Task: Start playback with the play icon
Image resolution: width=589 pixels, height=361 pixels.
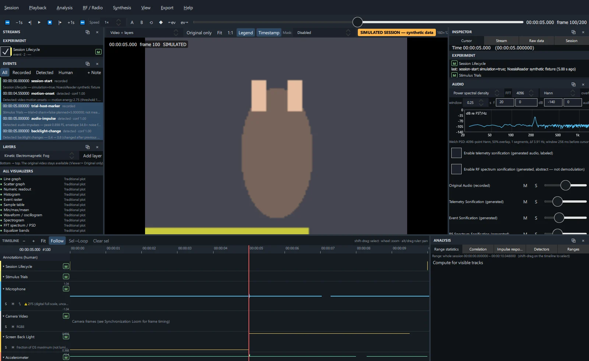Action: click(39, 22)
